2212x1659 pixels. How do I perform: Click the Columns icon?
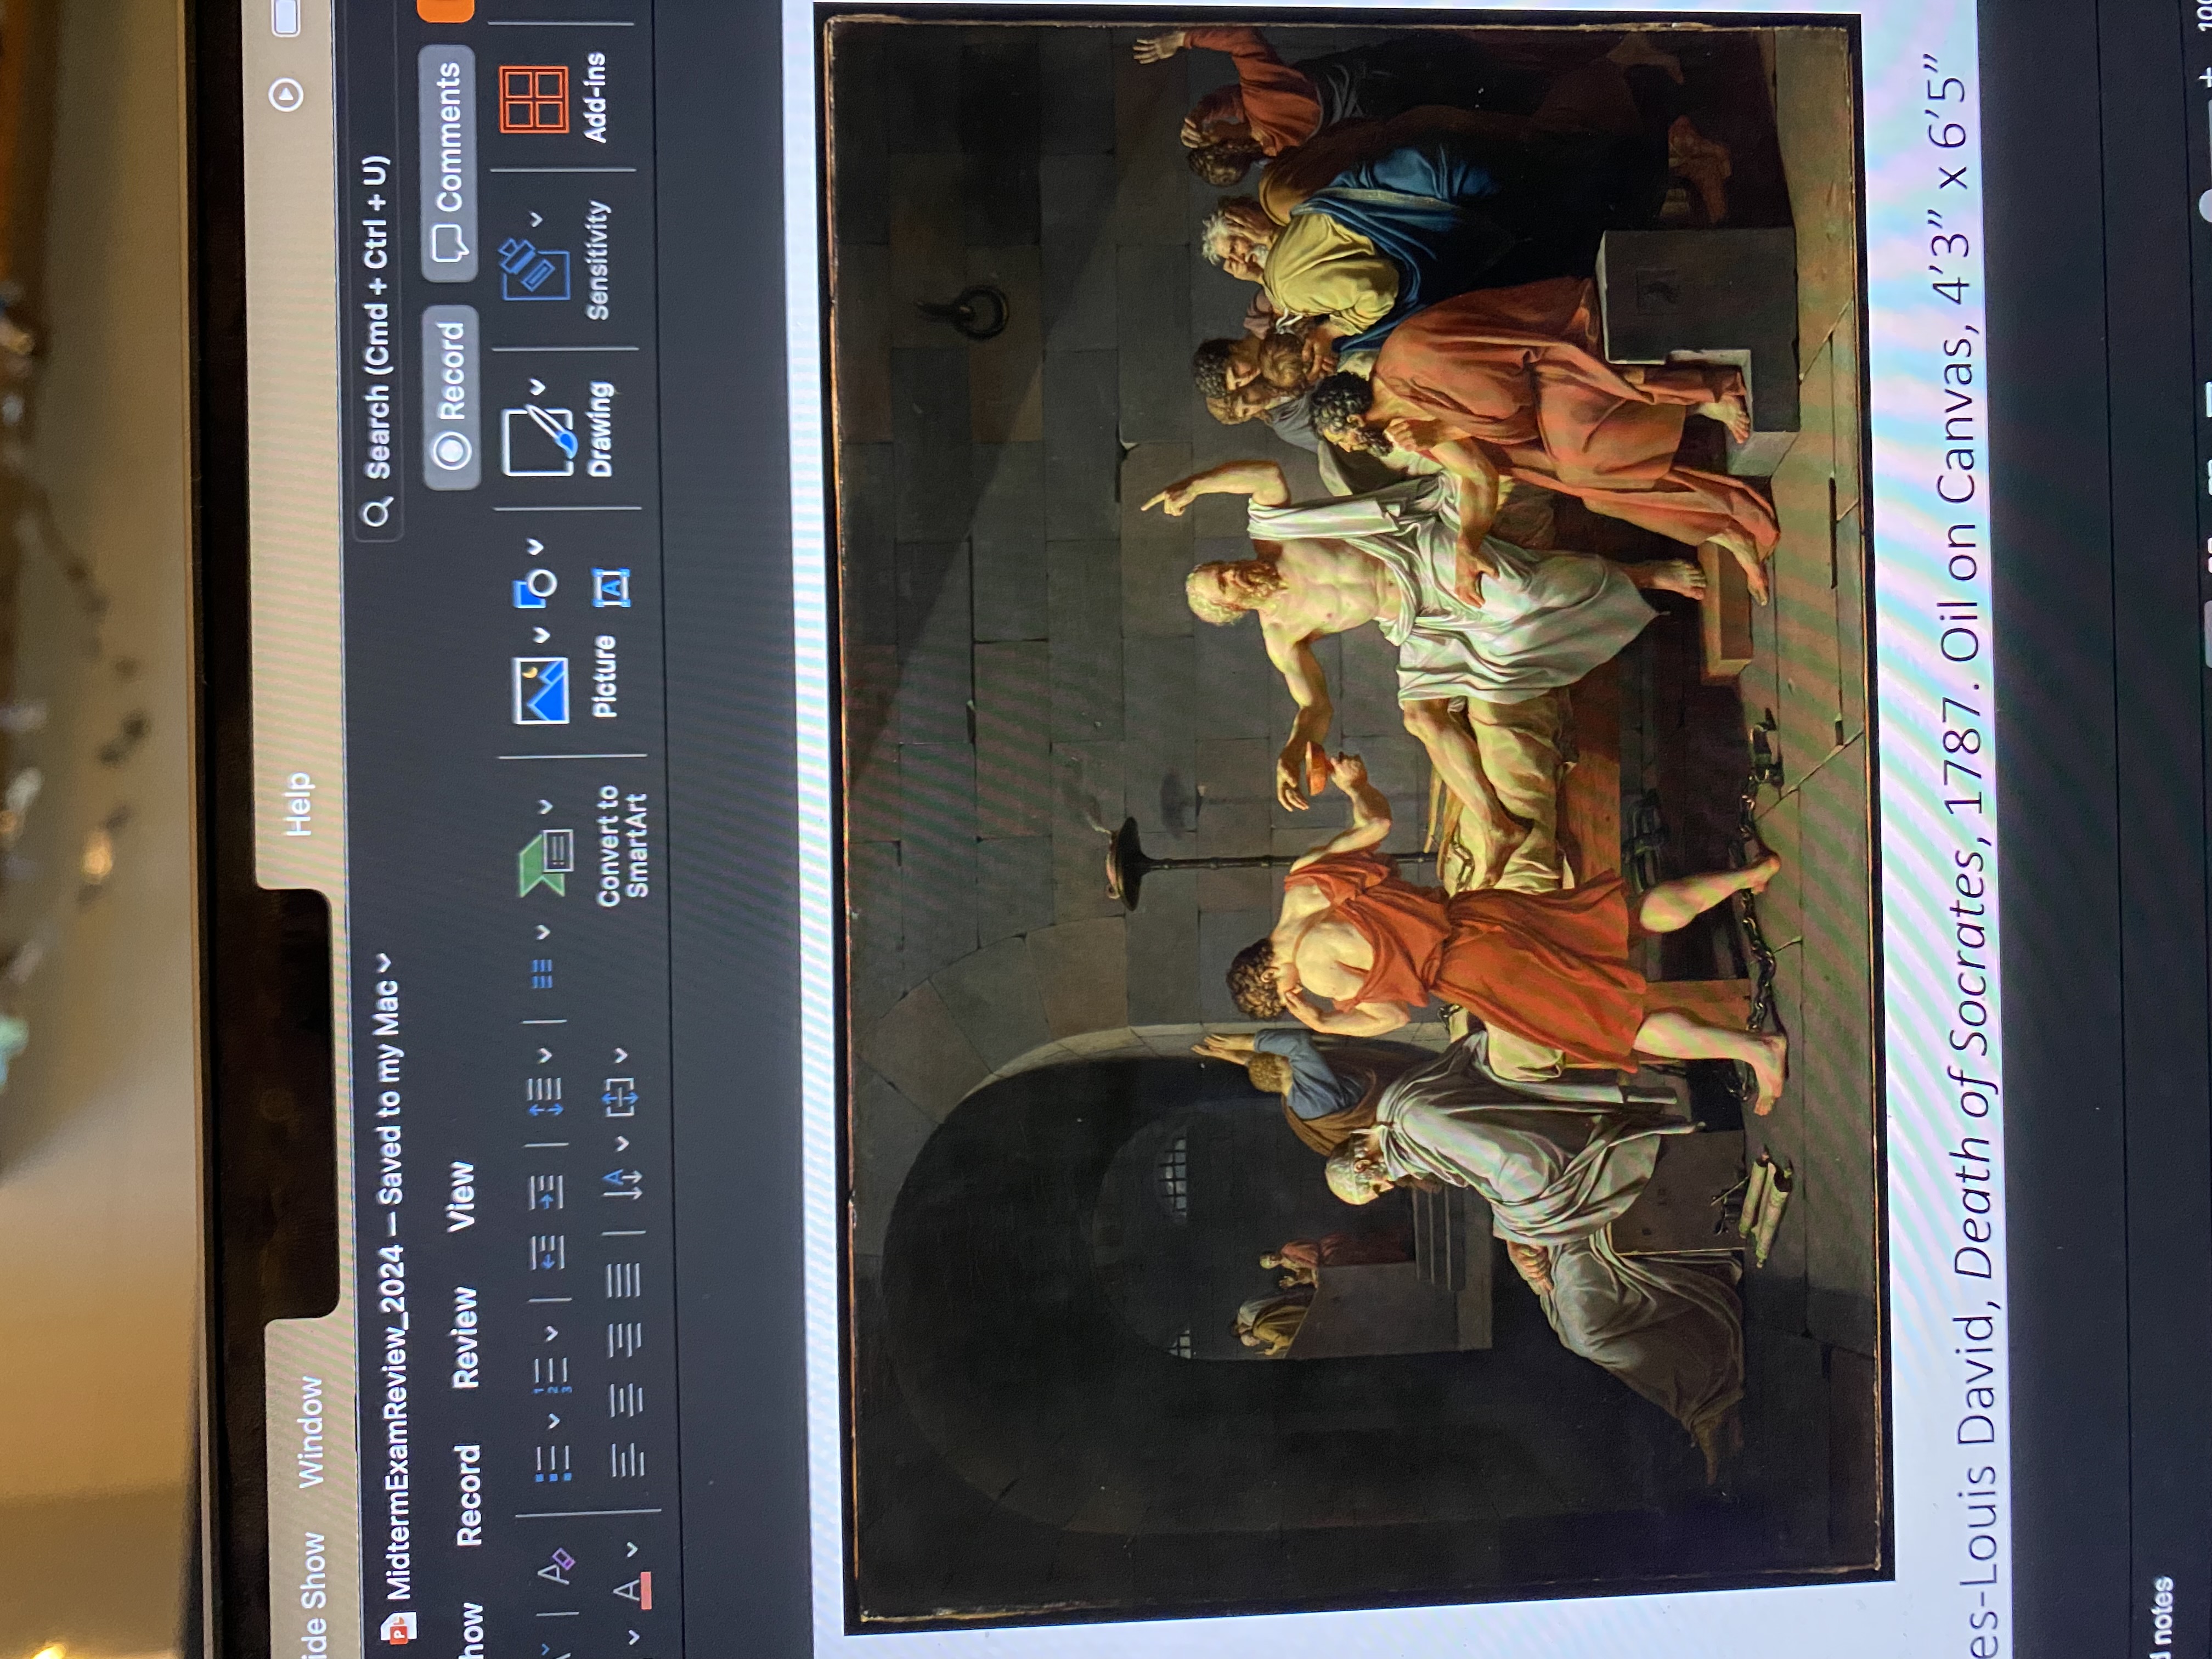pyautogui.click(x=542, y=974)
